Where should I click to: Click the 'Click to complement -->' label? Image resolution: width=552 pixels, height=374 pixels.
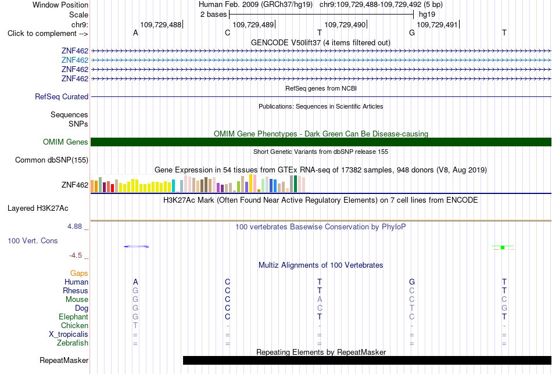[x=48, y=34]
